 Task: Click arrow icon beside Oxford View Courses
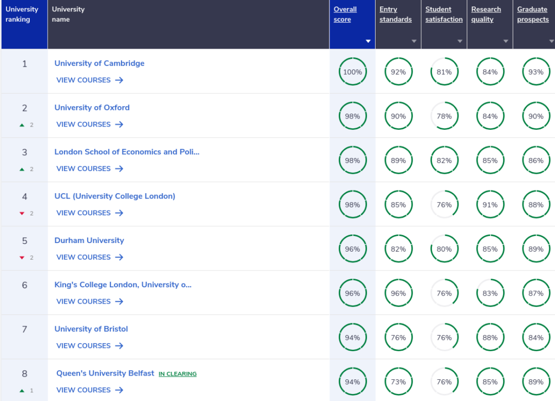(119, 124)
